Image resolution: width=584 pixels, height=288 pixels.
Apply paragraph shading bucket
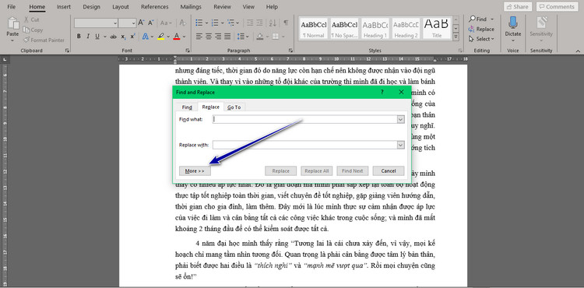point(260,37)
